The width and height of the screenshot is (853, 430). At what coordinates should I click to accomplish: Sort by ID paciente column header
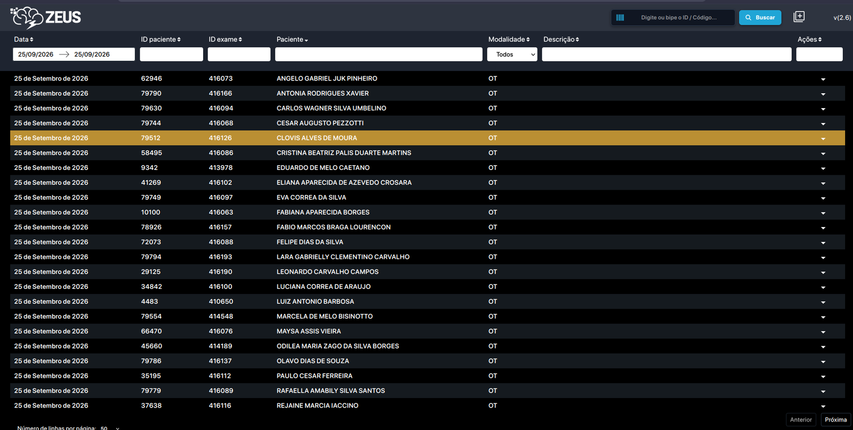pyautogui.click(x=160, y=39)
